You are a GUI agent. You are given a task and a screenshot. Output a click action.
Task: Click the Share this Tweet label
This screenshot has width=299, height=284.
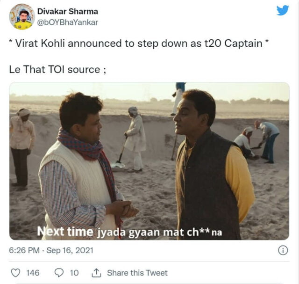137,273
